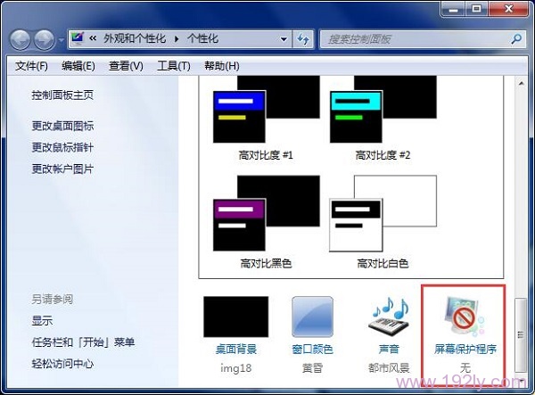Select the 高对比黑色 theme thumbnail
Image resolution: width=535 pixels, height=395 pixels.
click(x=267, y=213)
